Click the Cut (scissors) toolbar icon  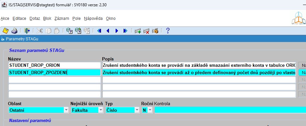click(x=39, y=31)
